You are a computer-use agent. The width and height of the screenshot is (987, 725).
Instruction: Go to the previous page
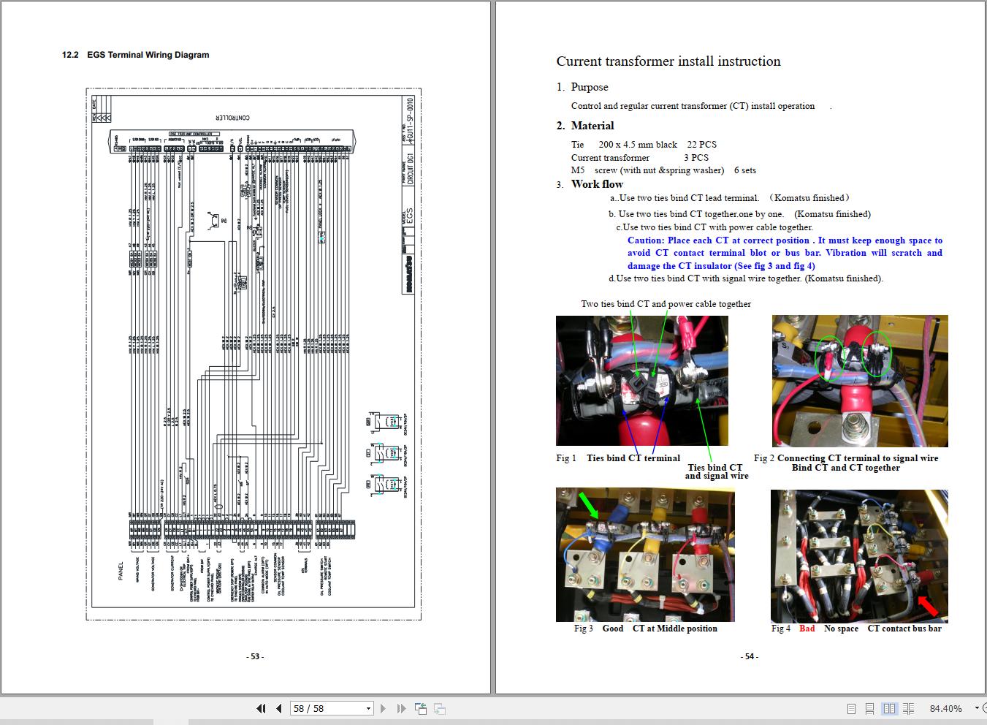tap(279, 708)
